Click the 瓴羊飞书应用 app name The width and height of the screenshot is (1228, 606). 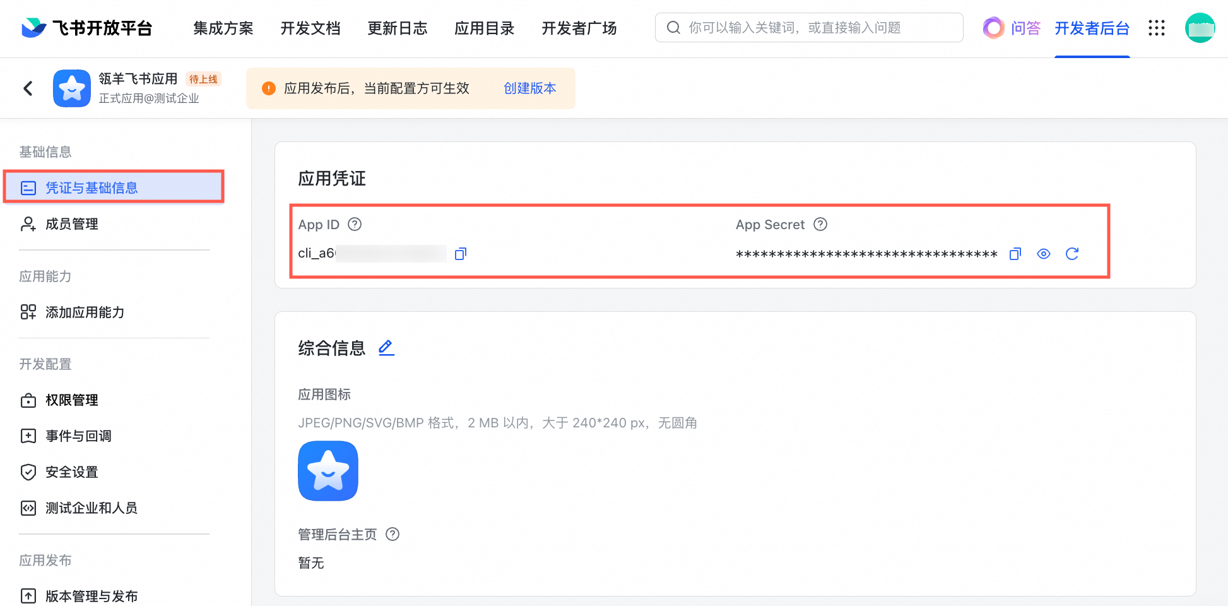138,79
